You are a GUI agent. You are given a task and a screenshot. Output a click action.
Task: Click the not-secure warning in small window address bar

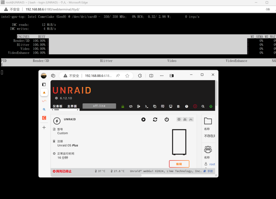pos(71,76)
